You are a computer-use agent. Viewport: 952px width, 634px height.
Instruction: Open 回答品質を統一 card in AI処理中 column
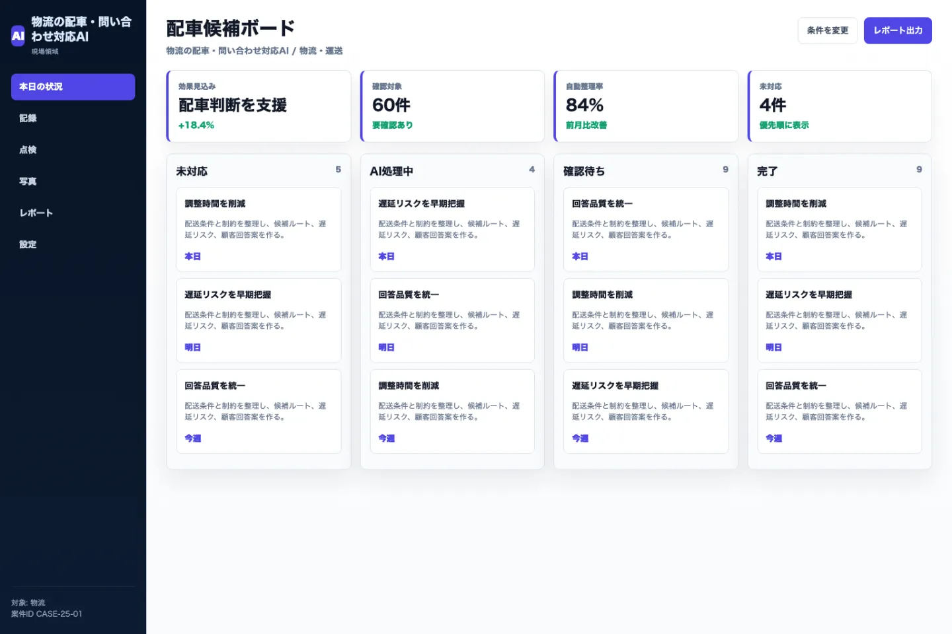pyautogui.click(x=452, y=320)
